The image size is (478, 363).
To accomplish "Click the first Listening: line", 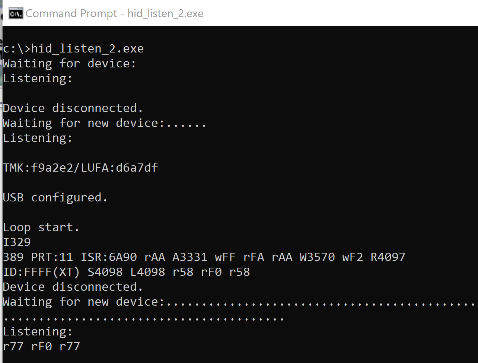I will coord(37,78).
